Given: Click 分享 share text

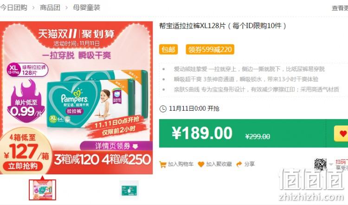Looking at the screenshot, I should 250,164.
